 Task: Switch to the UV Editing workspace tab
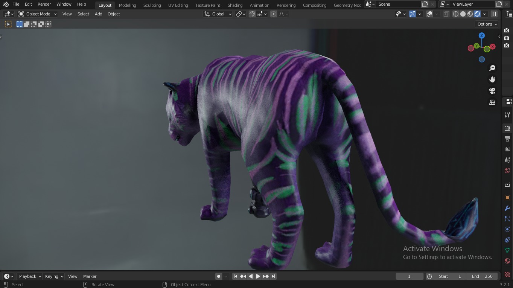click(178, 5)
